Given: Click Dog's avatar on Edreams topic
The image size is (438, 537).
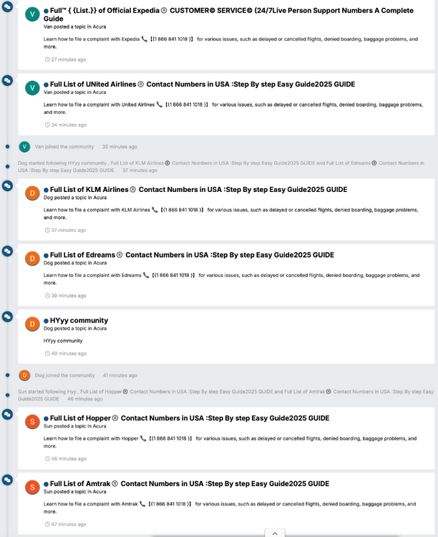Looking at the screenshot, I should click(32, 258).
